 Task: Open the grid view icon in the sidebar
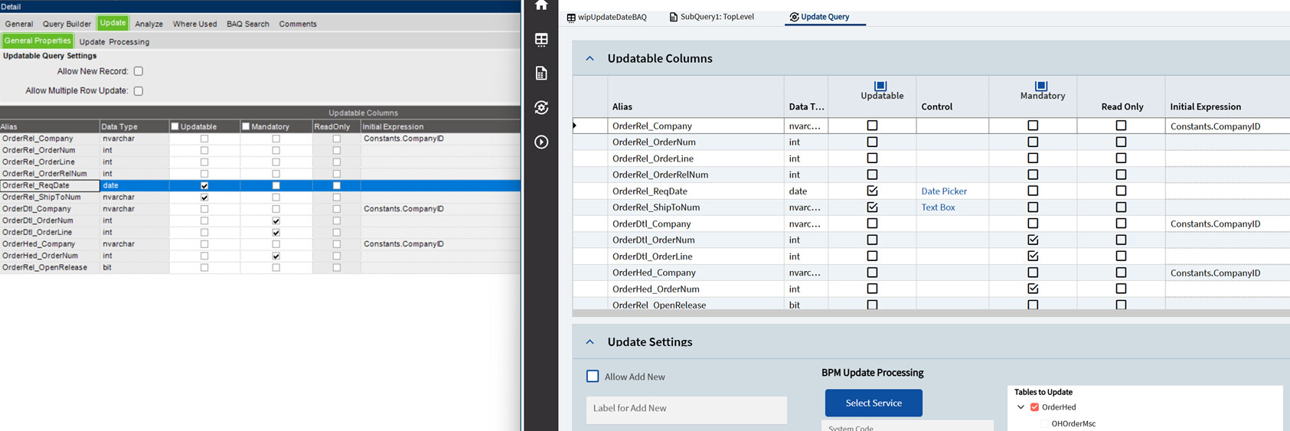[541, 40]
